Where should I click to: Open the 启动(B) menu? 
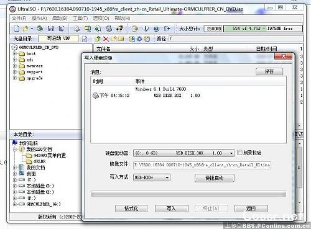60,19
